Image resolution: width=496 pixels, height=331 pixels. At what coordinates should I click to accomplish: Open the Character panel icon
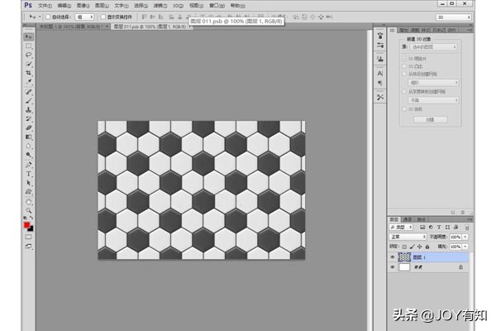pyautogui.click(x=379, y=74)
